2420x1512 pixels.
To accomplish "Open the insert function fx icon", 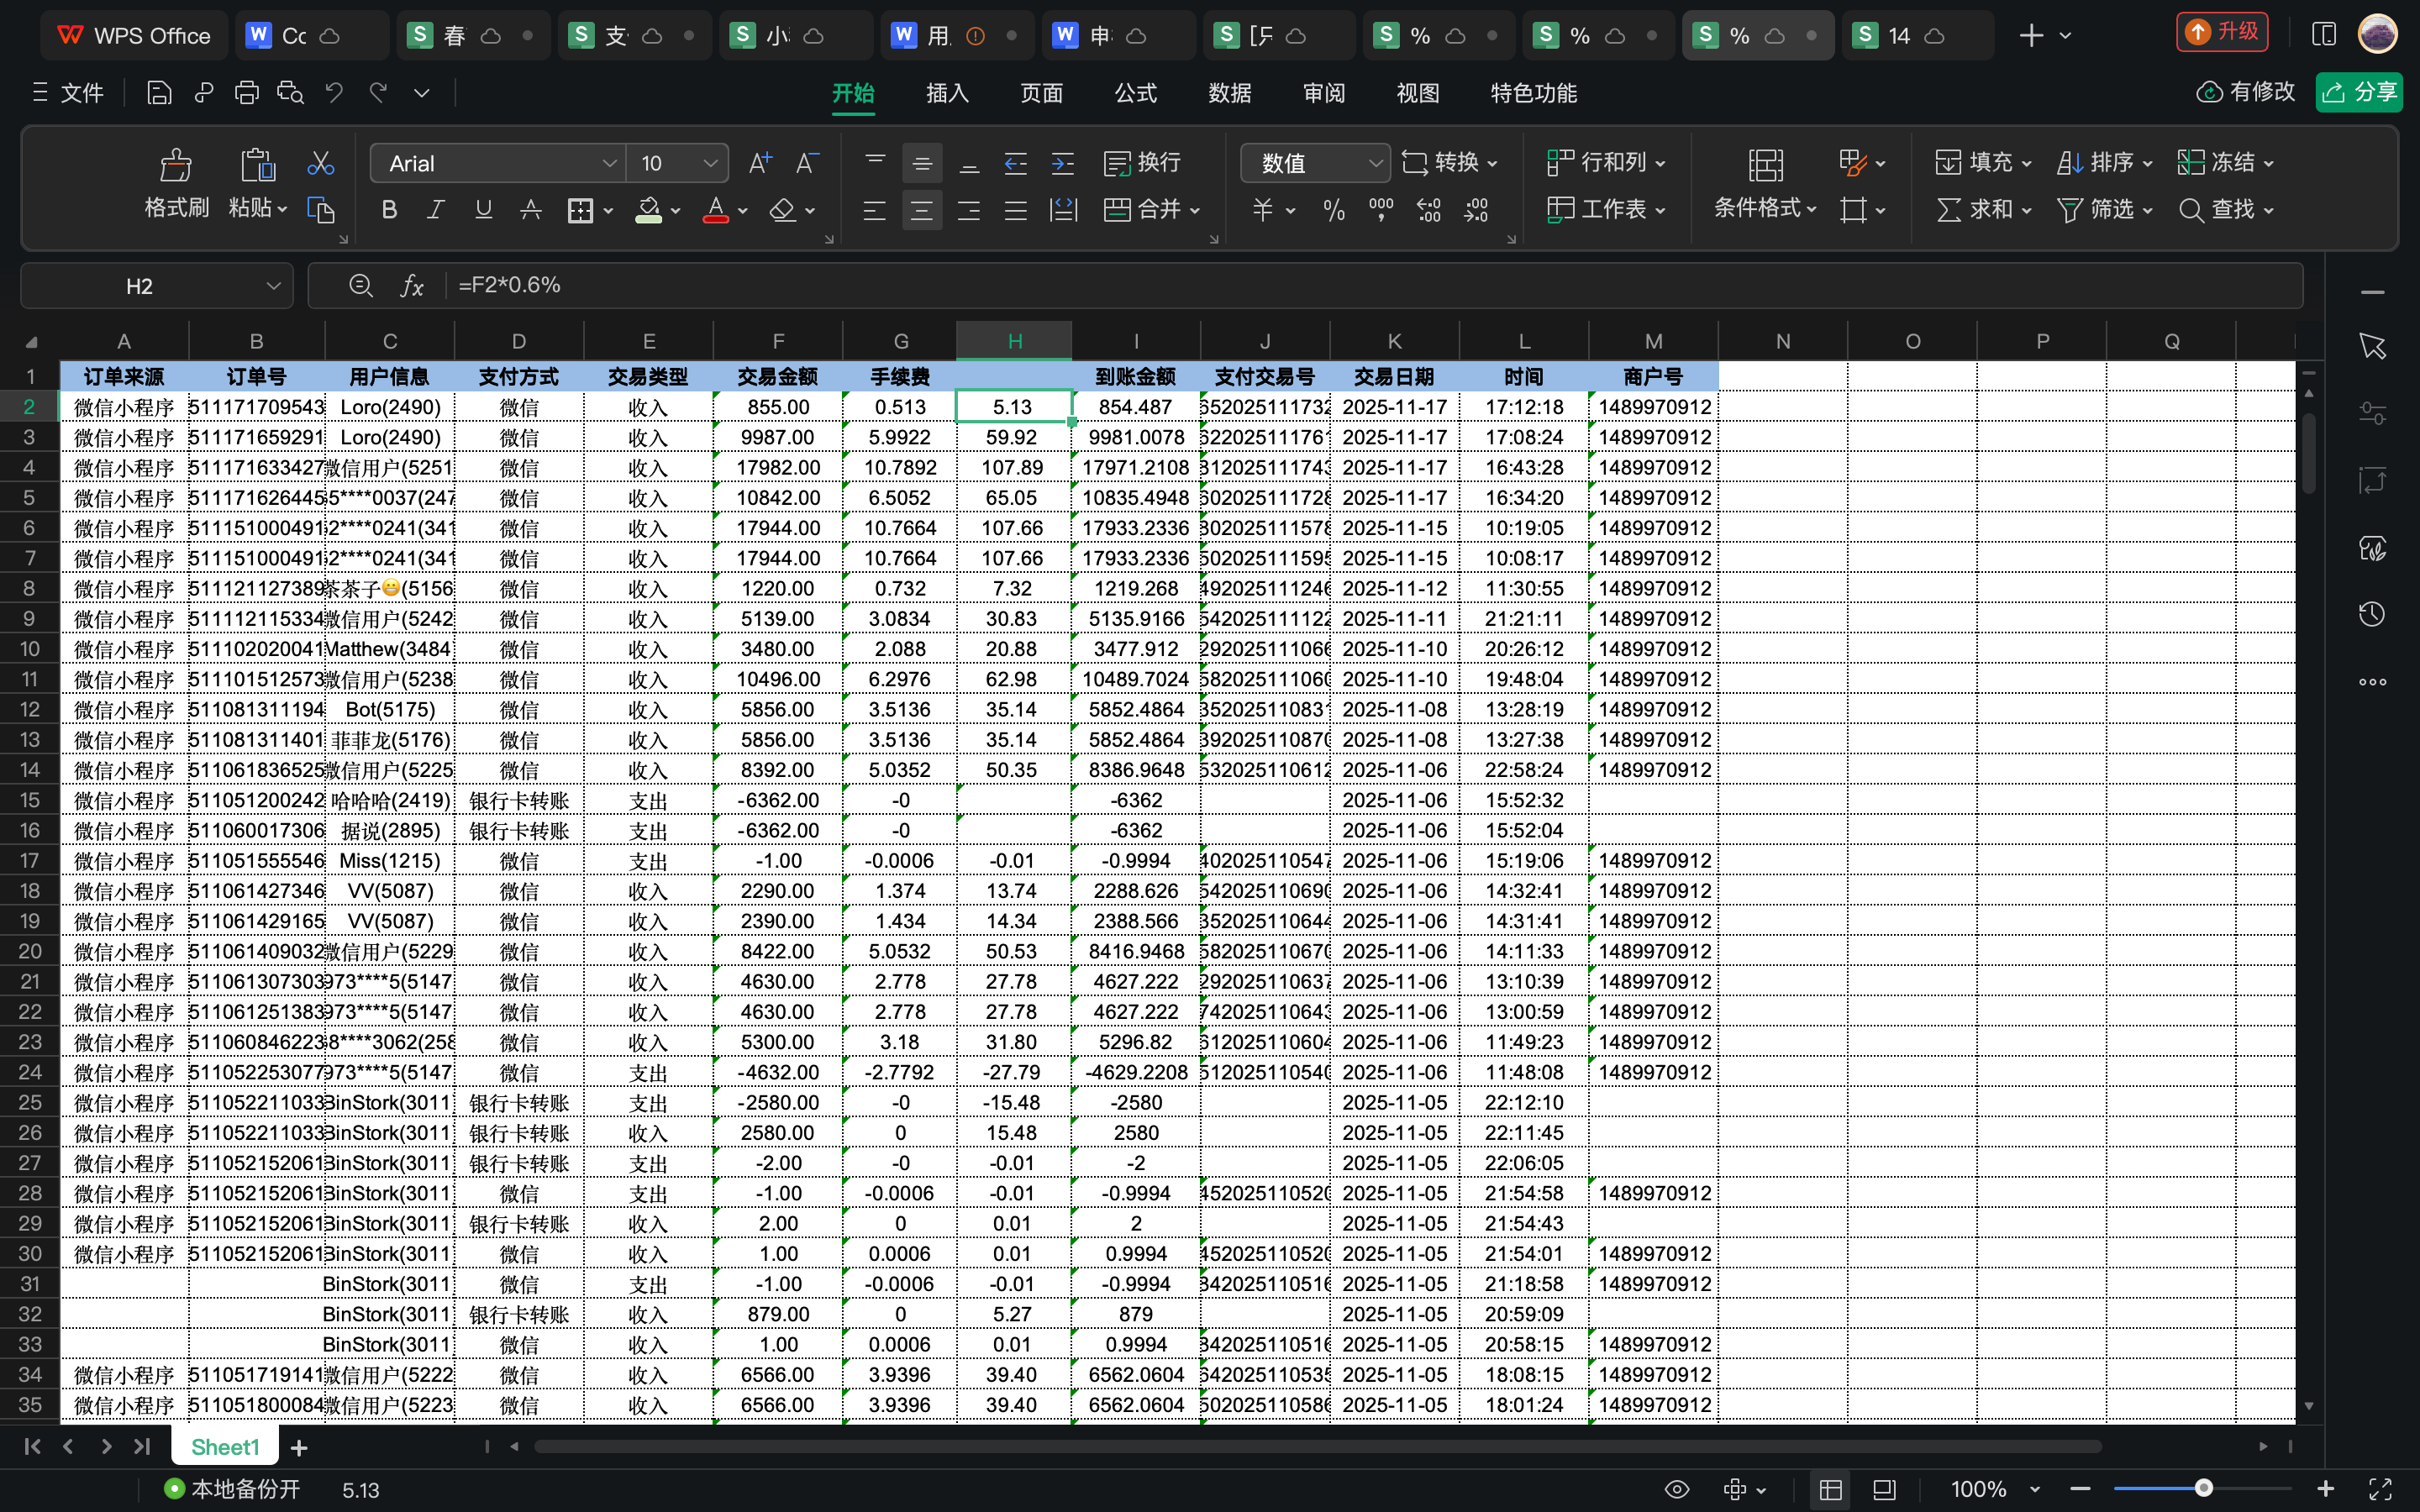I will pyautogui.click(x=411, y=286).
